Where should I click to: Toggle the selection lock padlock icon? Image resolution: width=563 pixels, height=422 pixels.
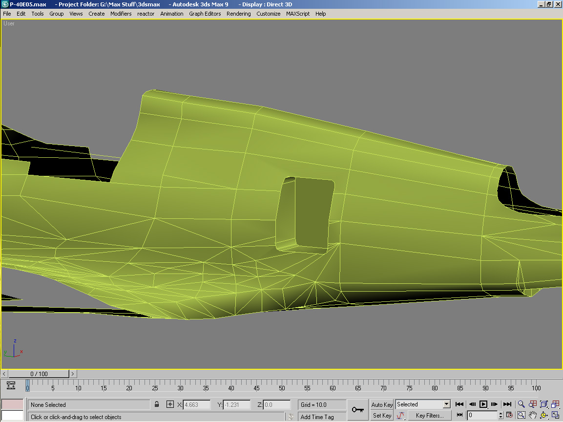coord(157,404)
